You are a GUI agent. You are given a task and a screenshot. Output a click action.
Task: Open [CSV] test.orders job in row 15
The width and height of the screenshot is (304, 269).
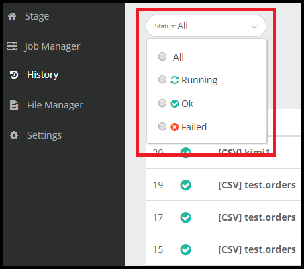[257, 249]
